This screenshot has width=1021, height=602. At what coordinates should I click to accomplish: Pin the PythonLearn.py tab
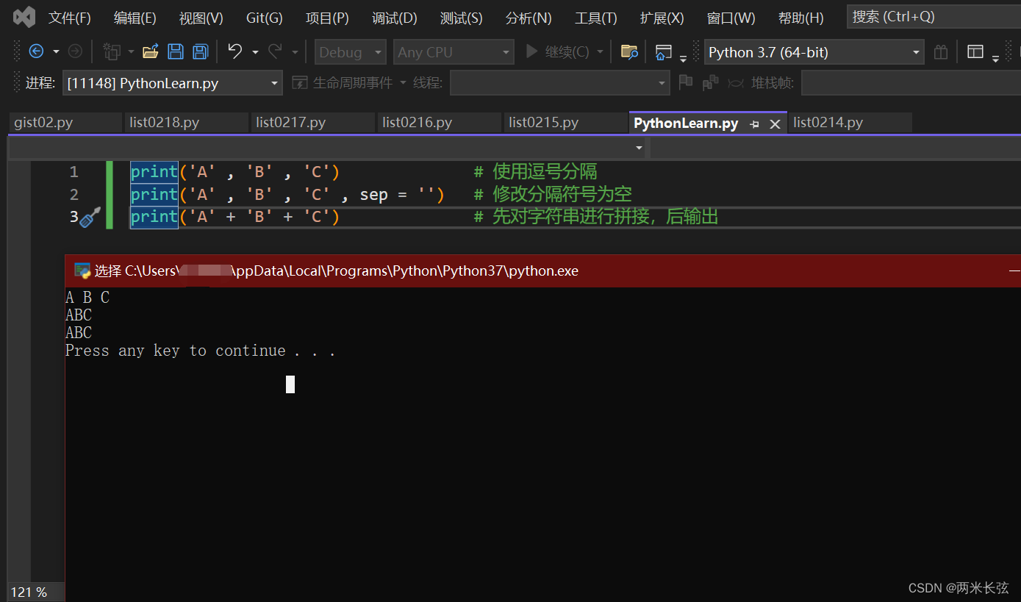click(754, 124)
